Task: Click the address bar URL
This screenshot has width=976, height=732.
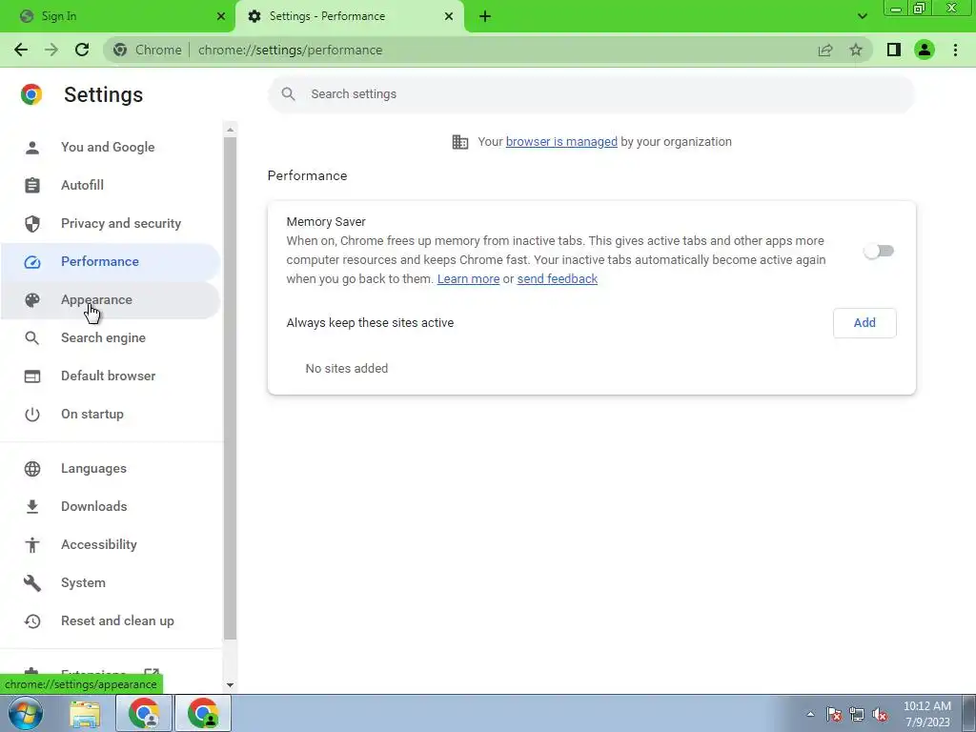Action: click(290, 50)
